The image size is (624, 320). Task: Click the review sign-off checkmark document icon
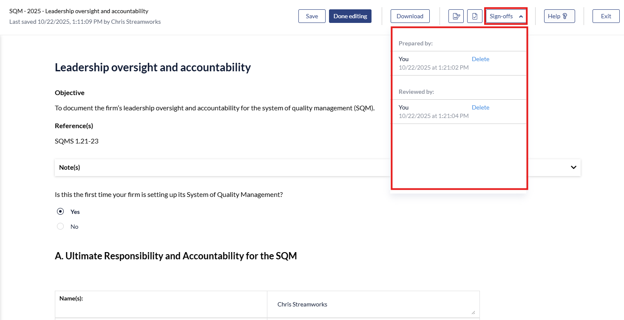[x=474, y=16]
